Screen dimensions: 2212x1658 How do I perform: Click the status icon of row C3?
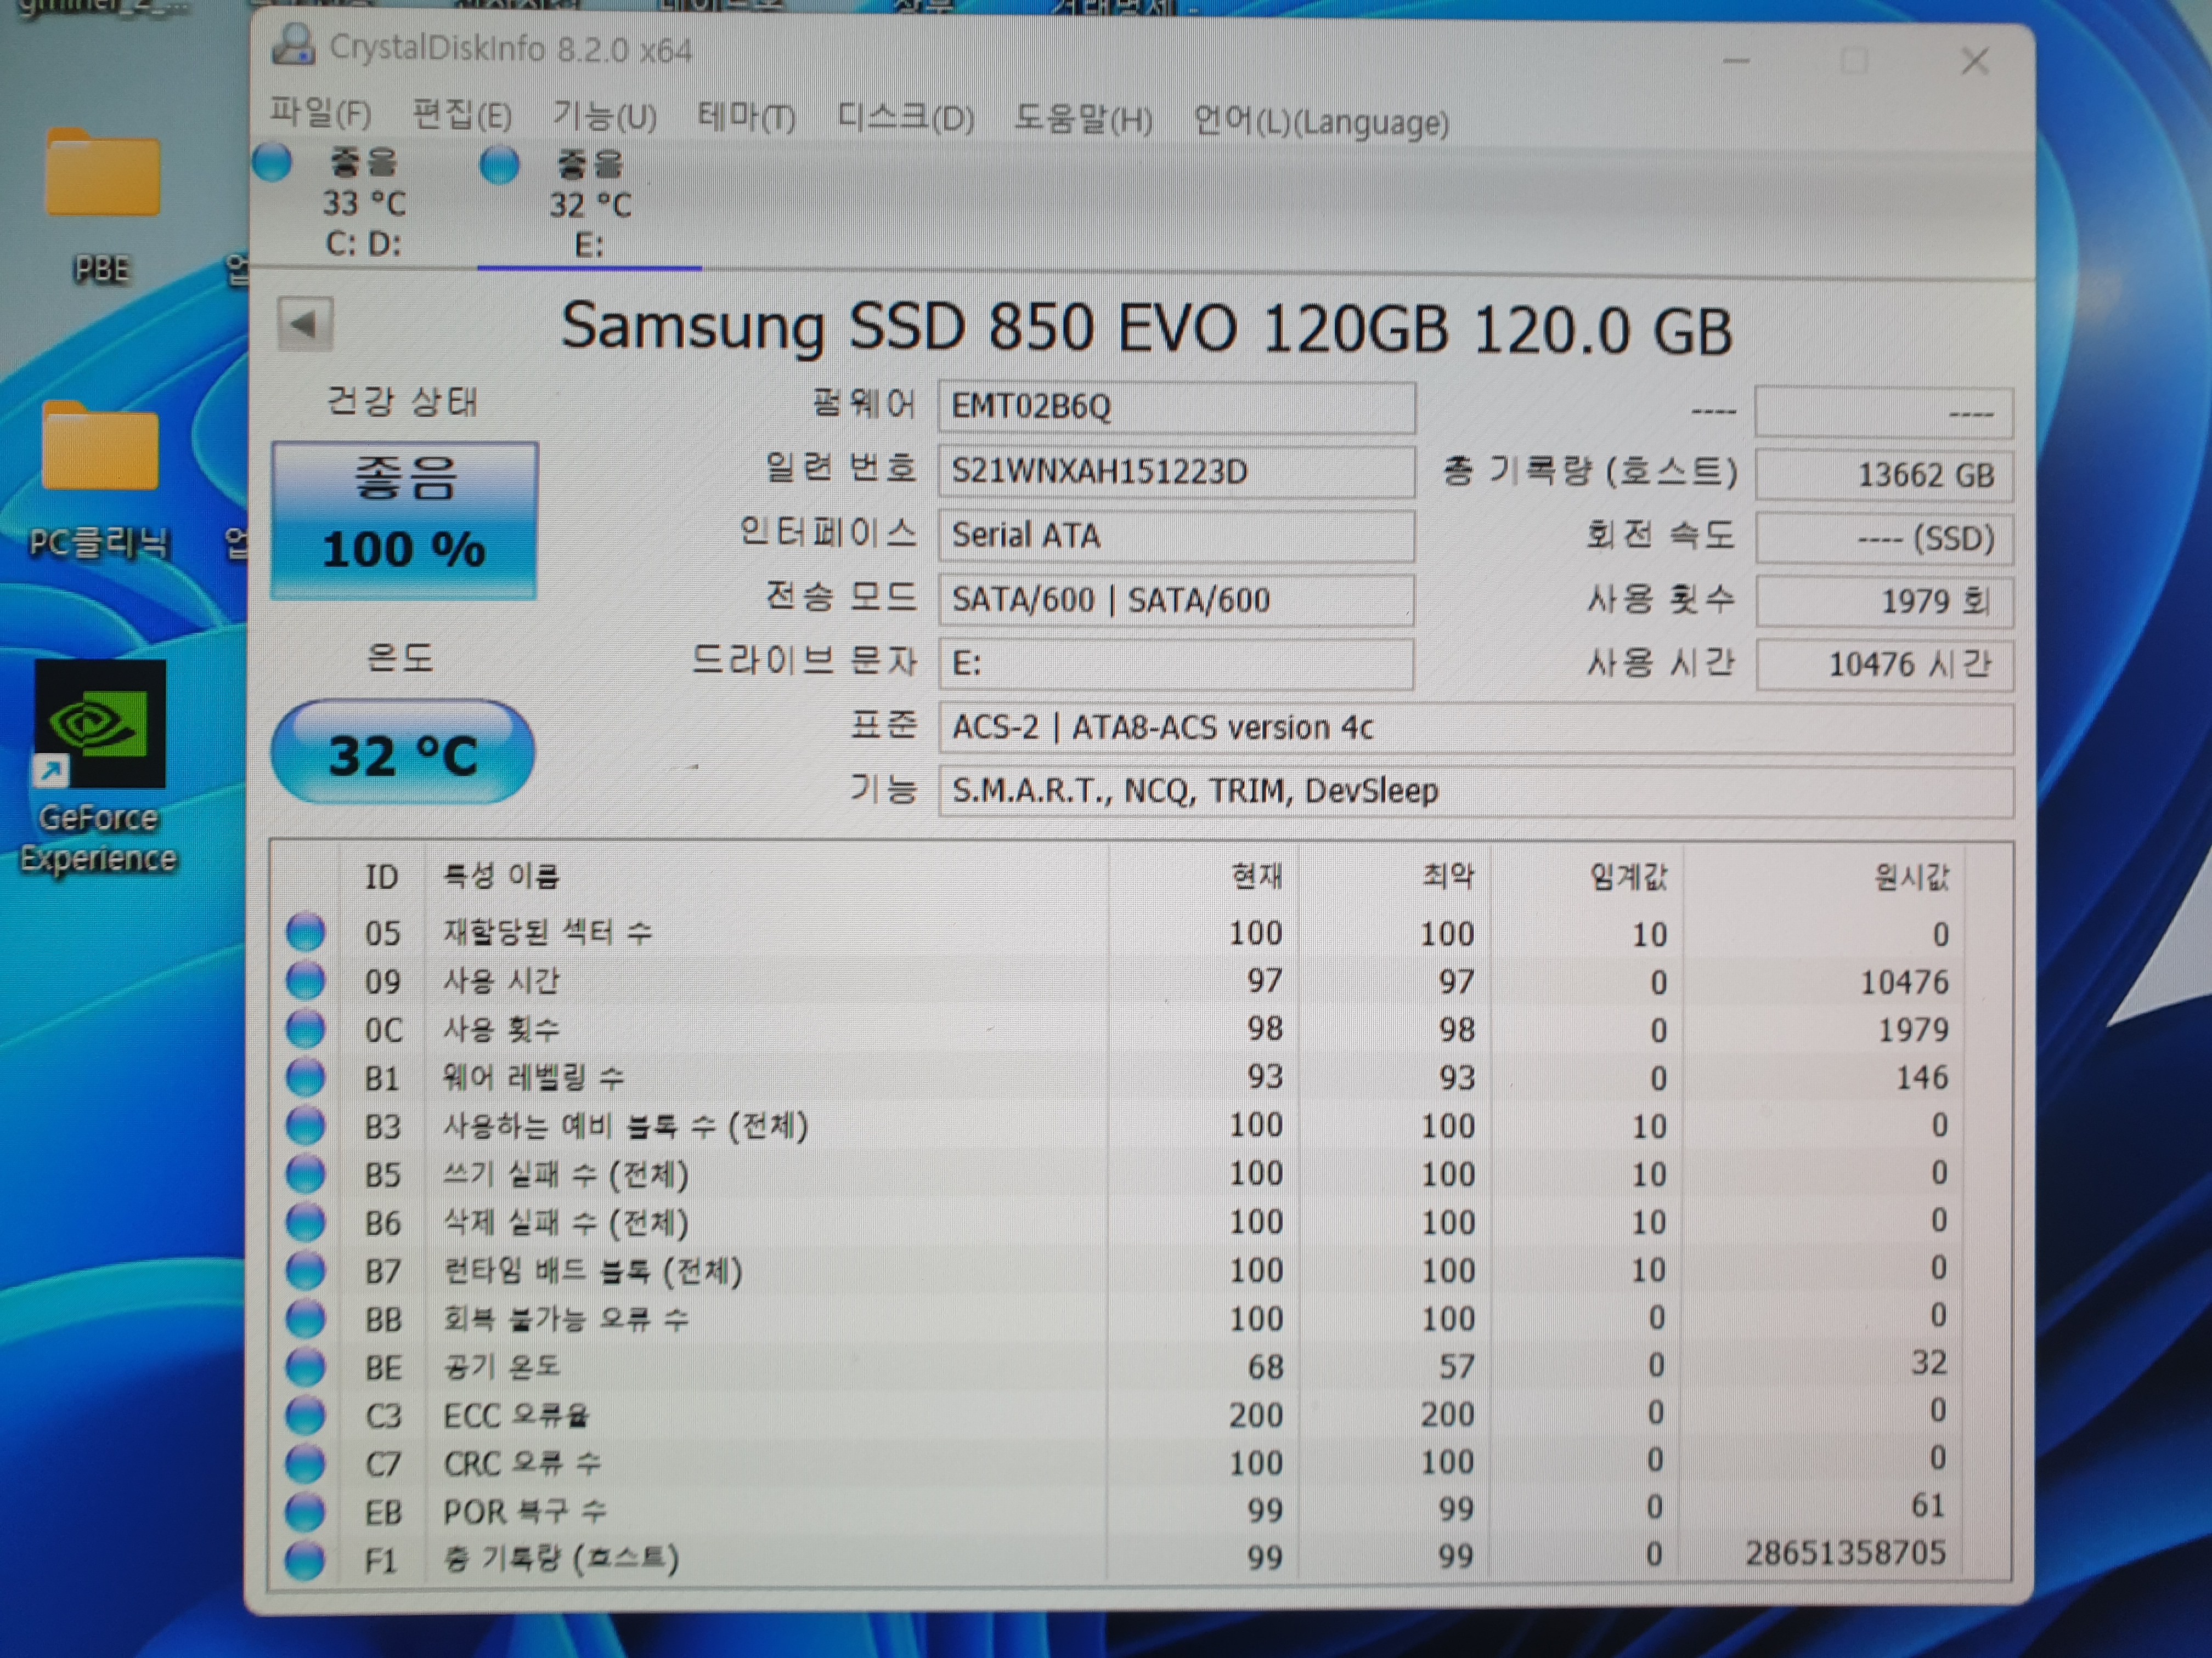(x=305, y=1414)
